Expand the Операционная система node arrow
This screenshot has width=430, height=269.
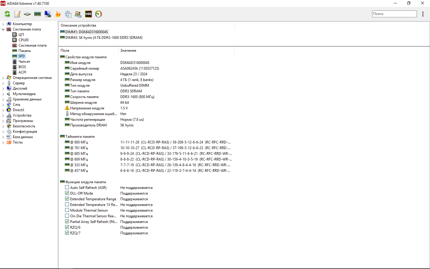(3, 78)
